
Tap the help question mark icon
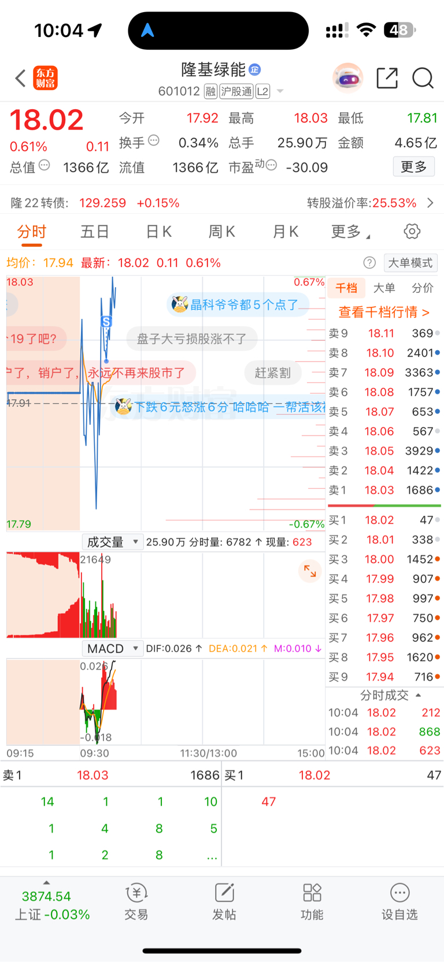pyautogui.click(x=369, y=263)
